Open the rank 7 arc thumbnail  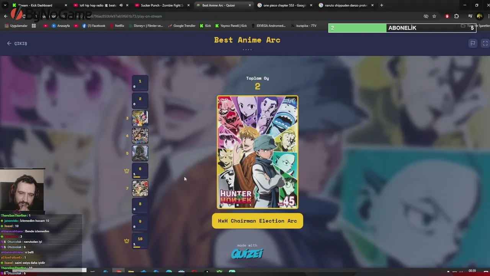[x=140, y=188]
